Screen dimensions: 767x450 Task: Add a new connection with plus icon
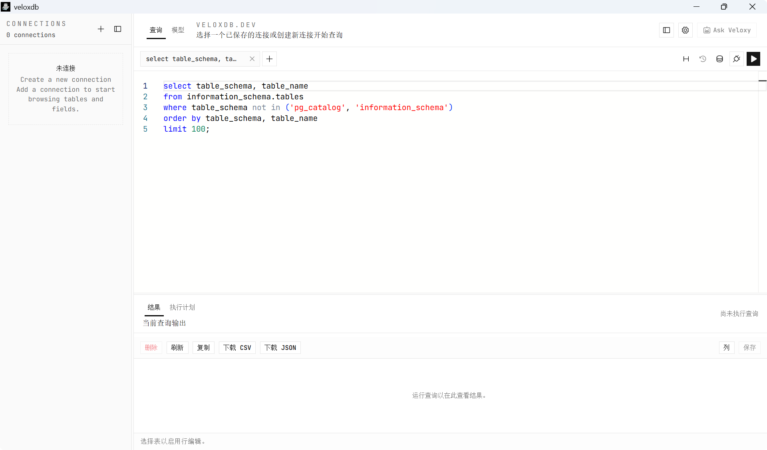[x=101, y=29]
